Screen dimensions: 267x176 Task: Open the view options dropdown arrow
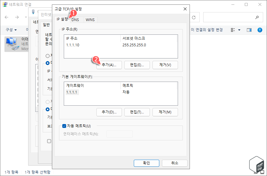click(x=240, y=30)
